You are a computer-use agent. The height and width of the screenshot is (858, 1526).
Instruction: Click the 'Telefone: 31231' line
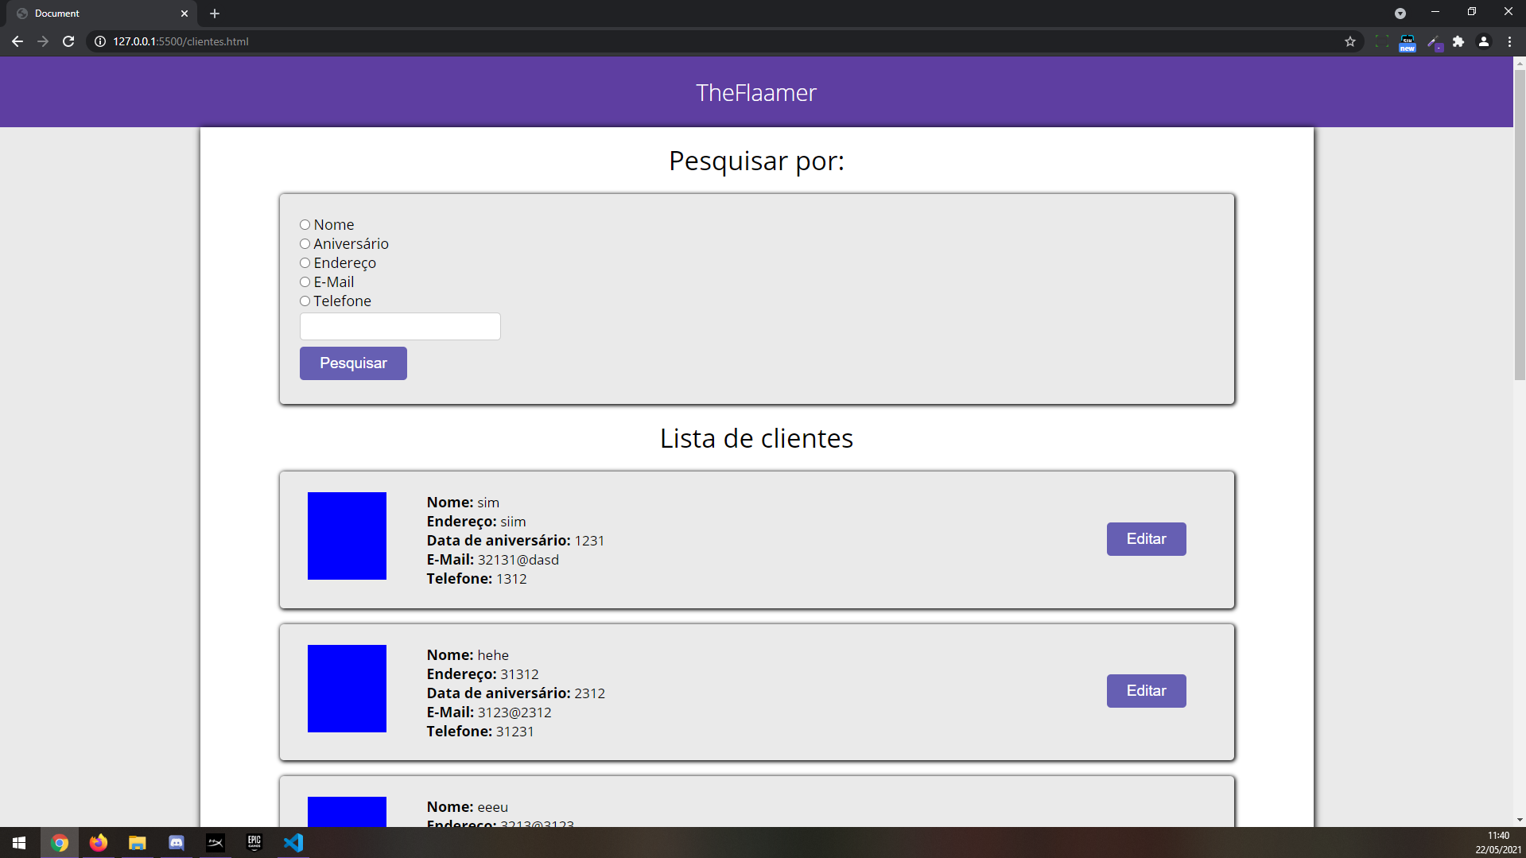click(480, 732)
